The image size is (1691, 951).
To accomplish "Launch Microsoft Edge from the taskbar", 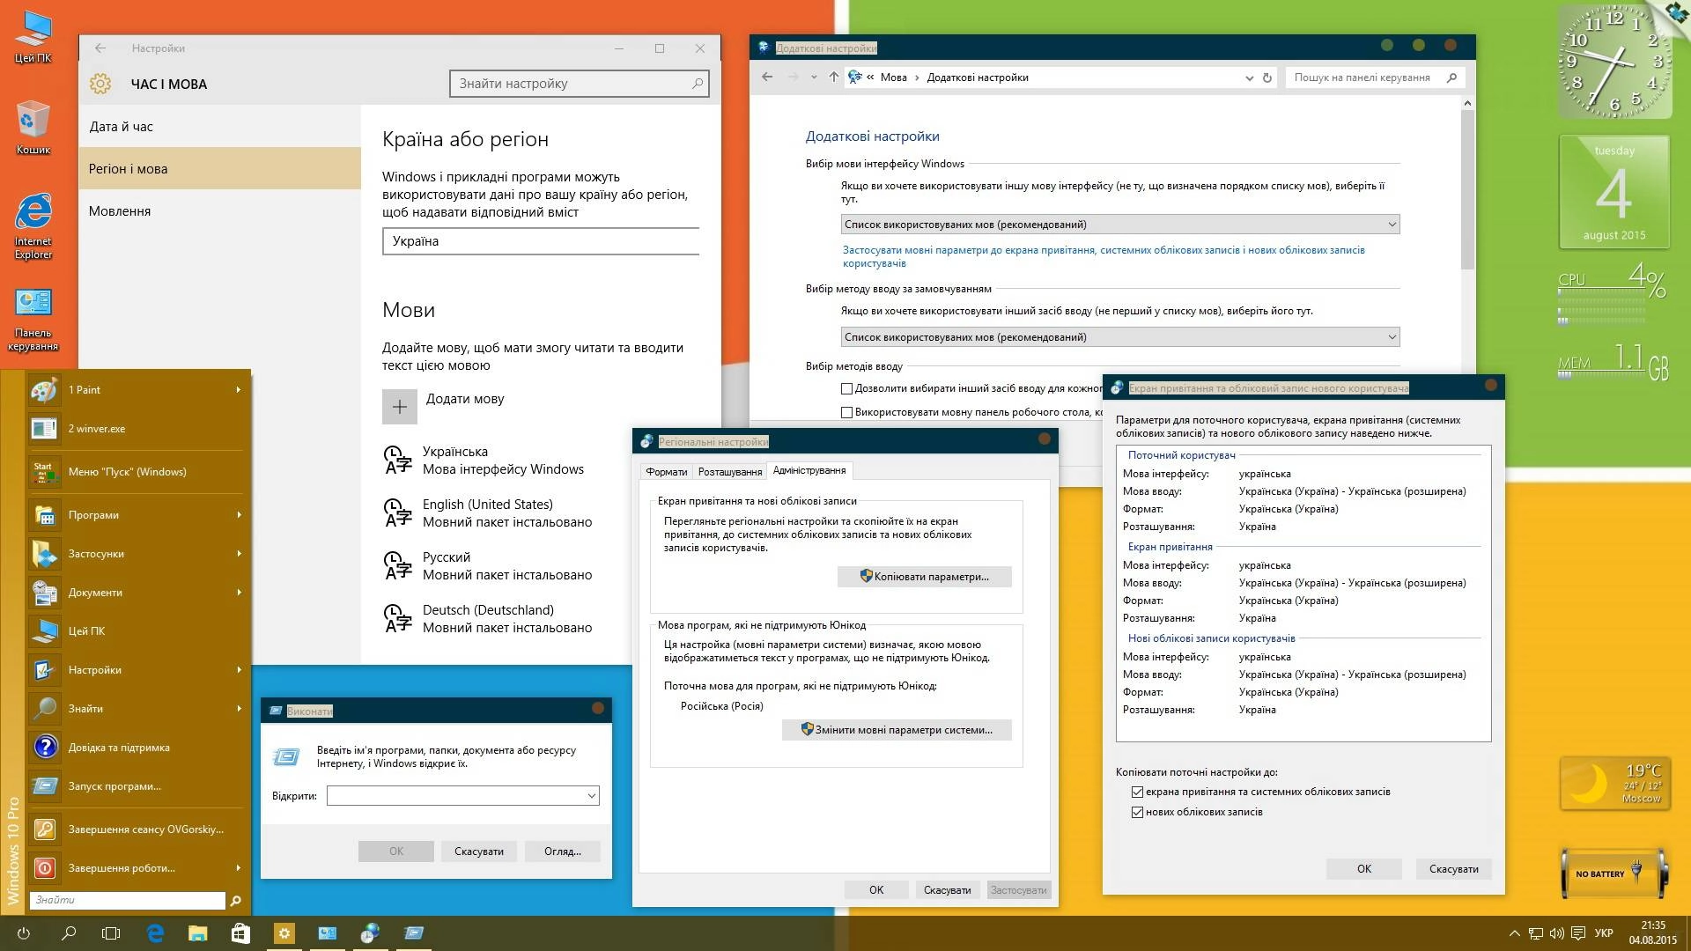I will pos(156,933).
